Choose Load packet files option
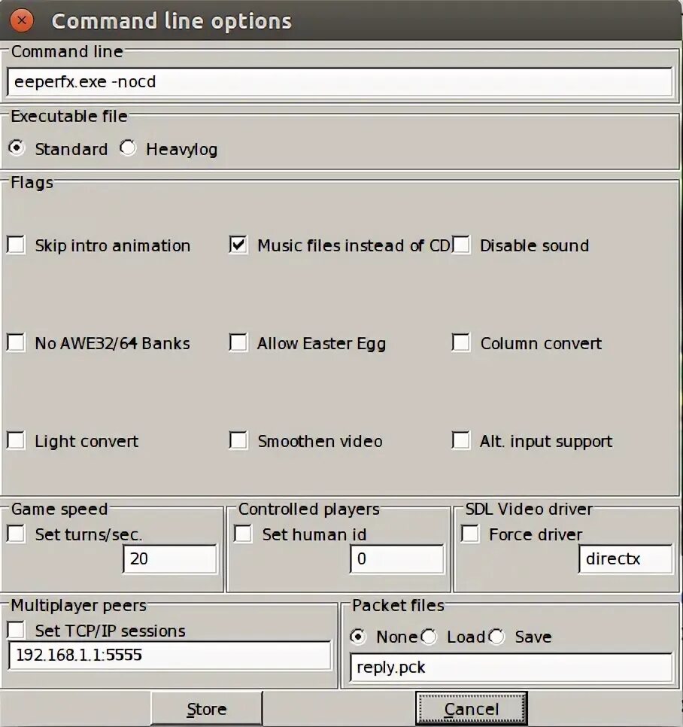This screenshot has height=727, width=683. click(x=429, y=637)
